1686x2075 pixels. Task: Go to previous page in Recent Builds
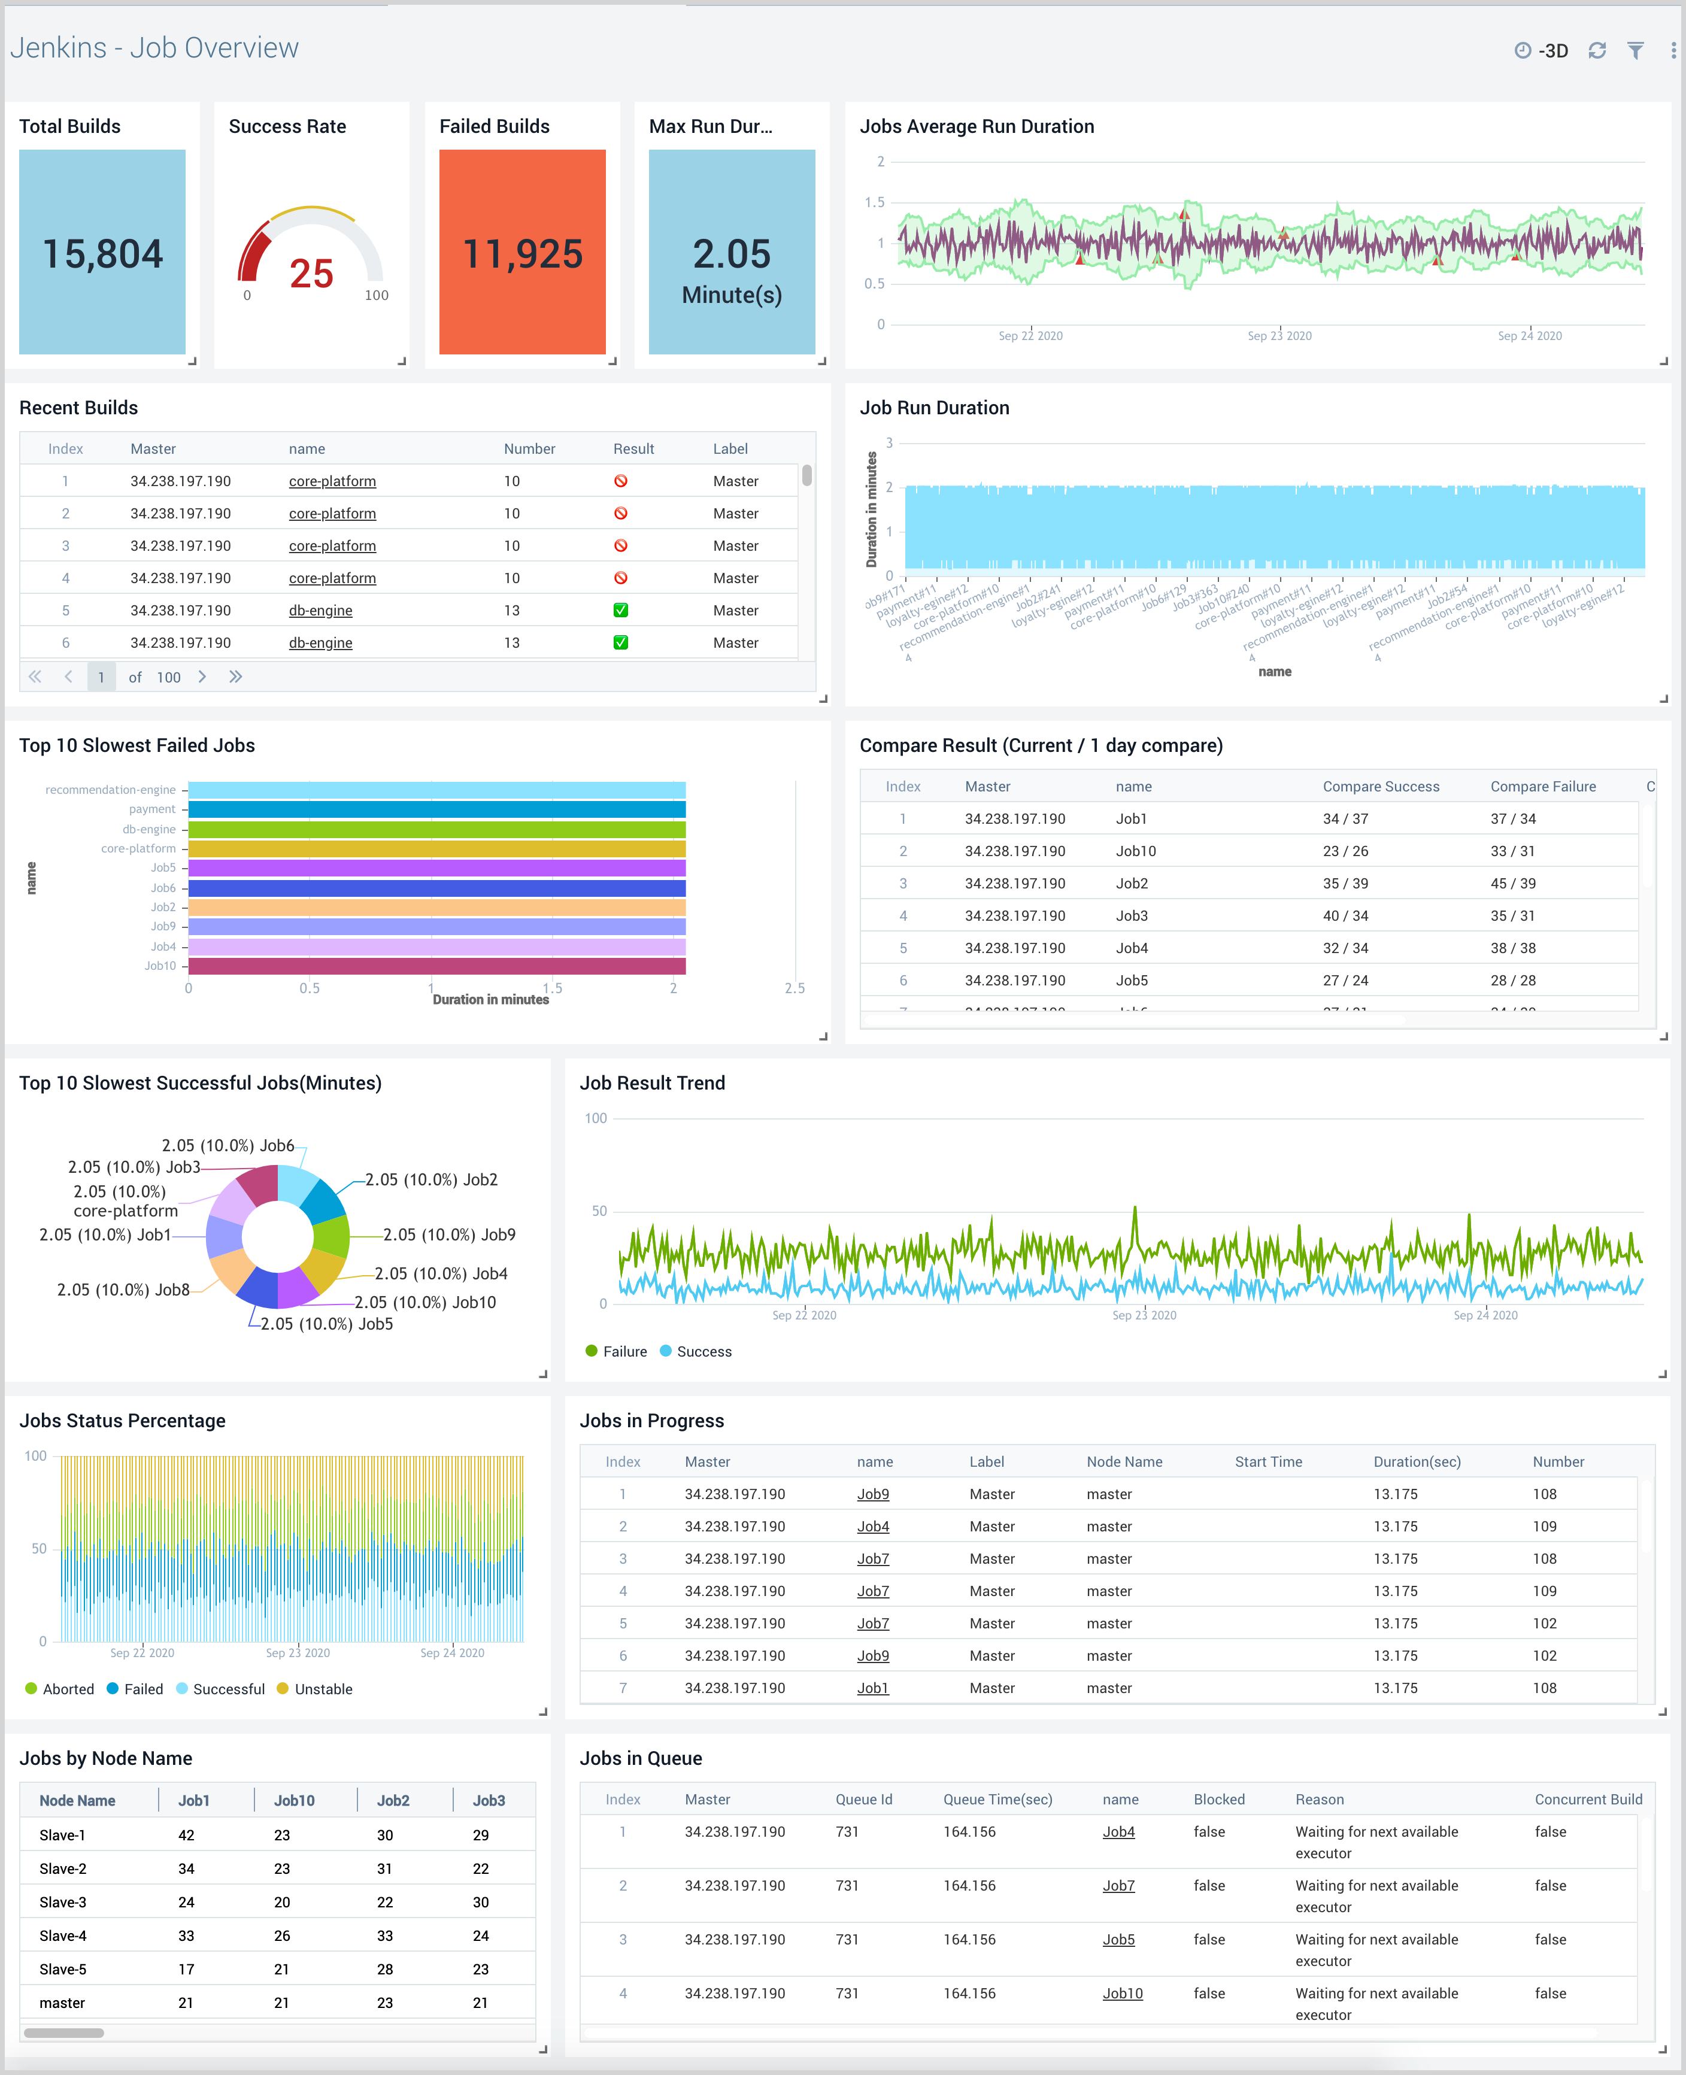(68, 677)
